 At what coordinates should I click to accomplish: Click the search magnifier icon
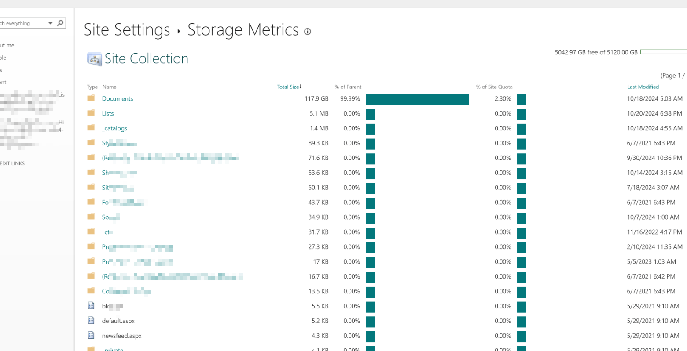tap(60, 23)
